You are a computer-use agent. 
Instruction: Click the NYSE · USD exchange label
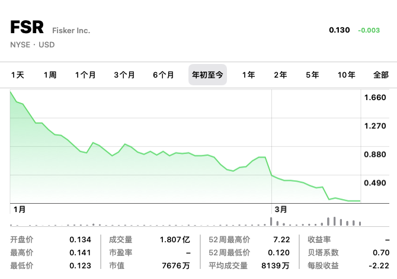tap(33, 45)
